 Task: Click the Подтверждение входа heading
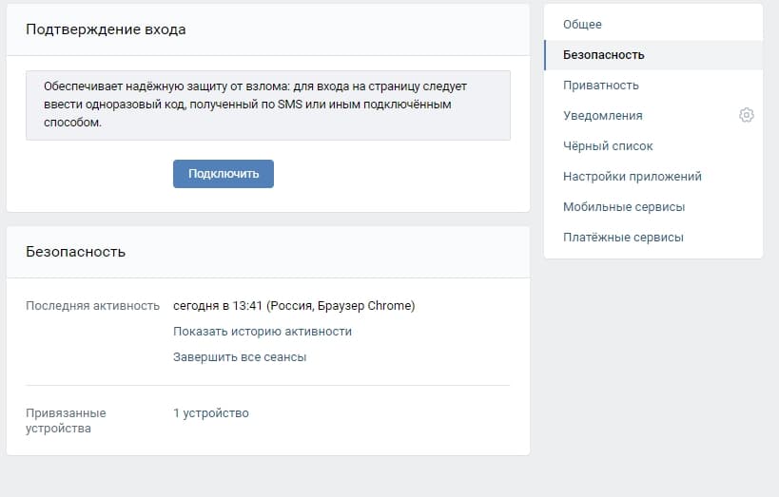click(x=106, y=29)
